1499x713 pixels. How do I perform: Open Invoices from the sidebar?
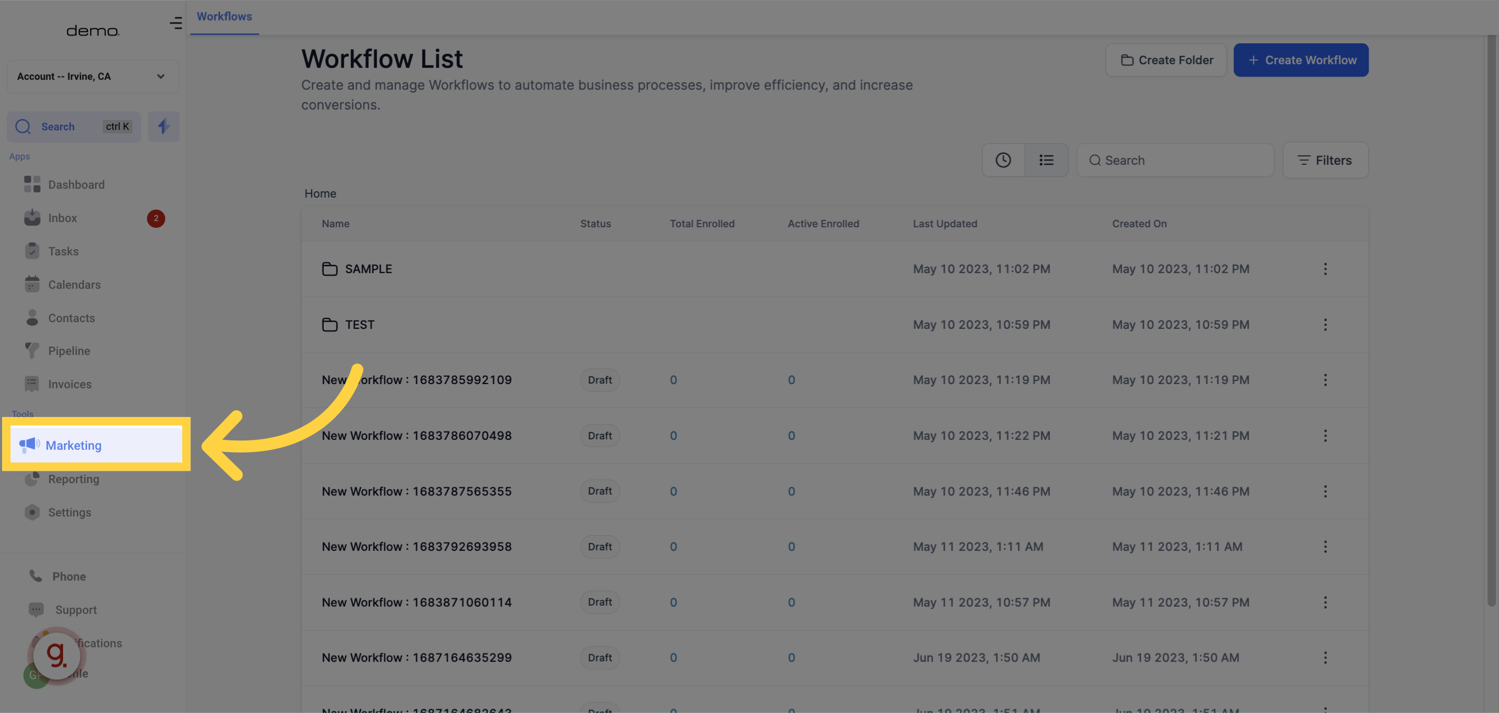coord(58,385)
